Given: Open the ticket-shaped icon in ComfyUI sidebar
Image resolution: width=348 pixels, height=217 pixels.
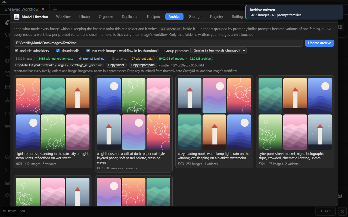Looking at the screenshot, I should coord(7,113).
